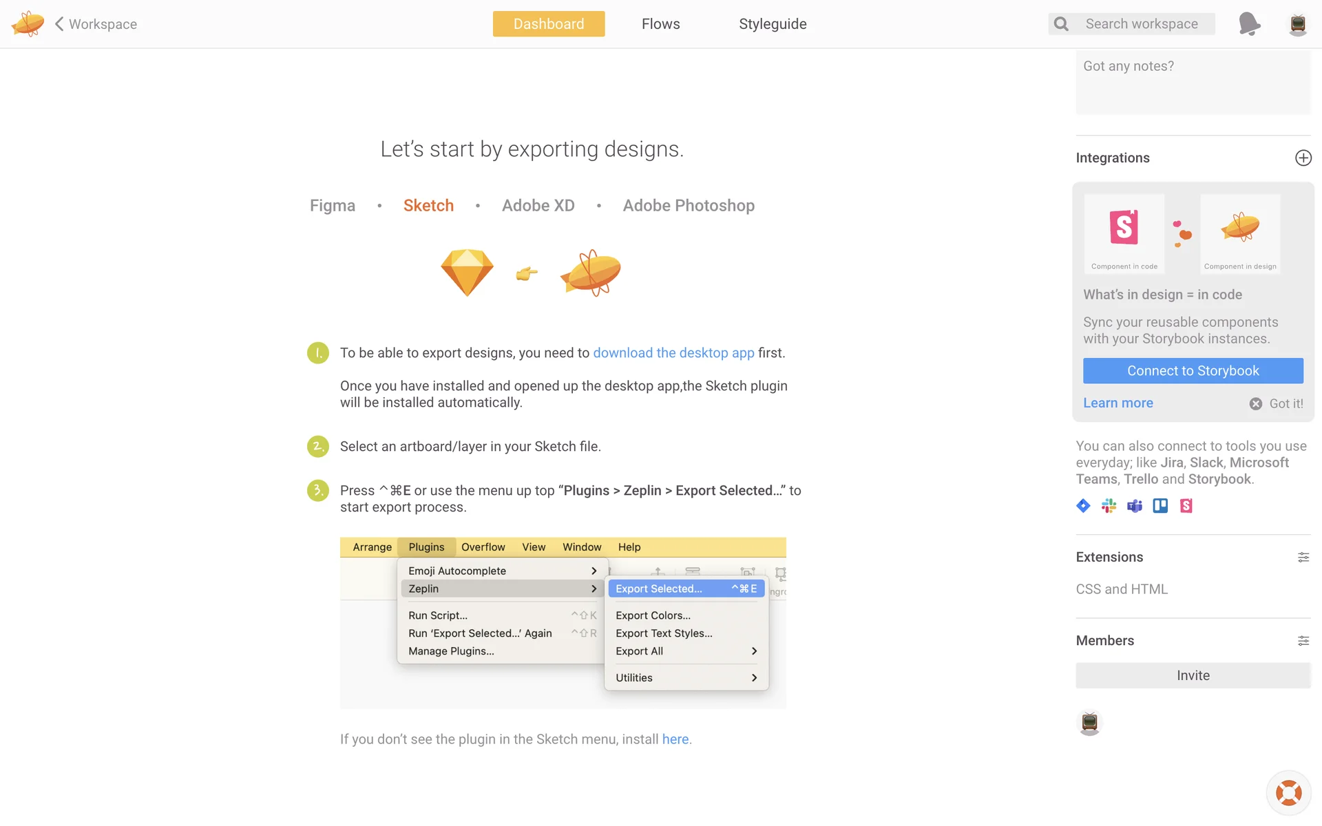Image resolution: width=1322 pixels, height=826 pixels.
Task: Open the help lifebuoy icon
Action: 1288,793
